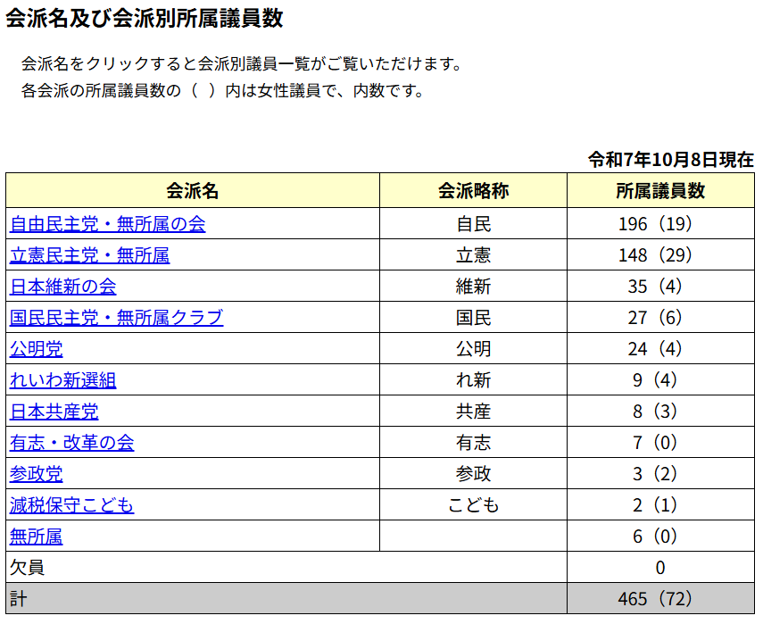Click the heading 会派名及び会派別所属議員数
This screenshot has height=624, width=763.
point(145,19)
